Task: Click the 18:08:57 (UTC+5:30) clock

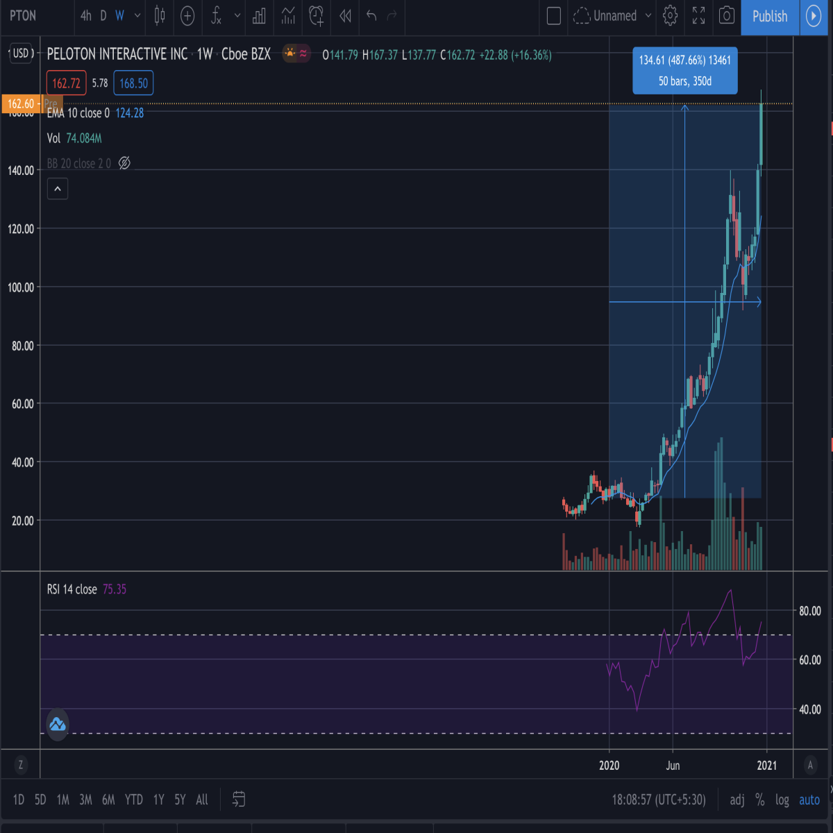Action: (659, 800)
